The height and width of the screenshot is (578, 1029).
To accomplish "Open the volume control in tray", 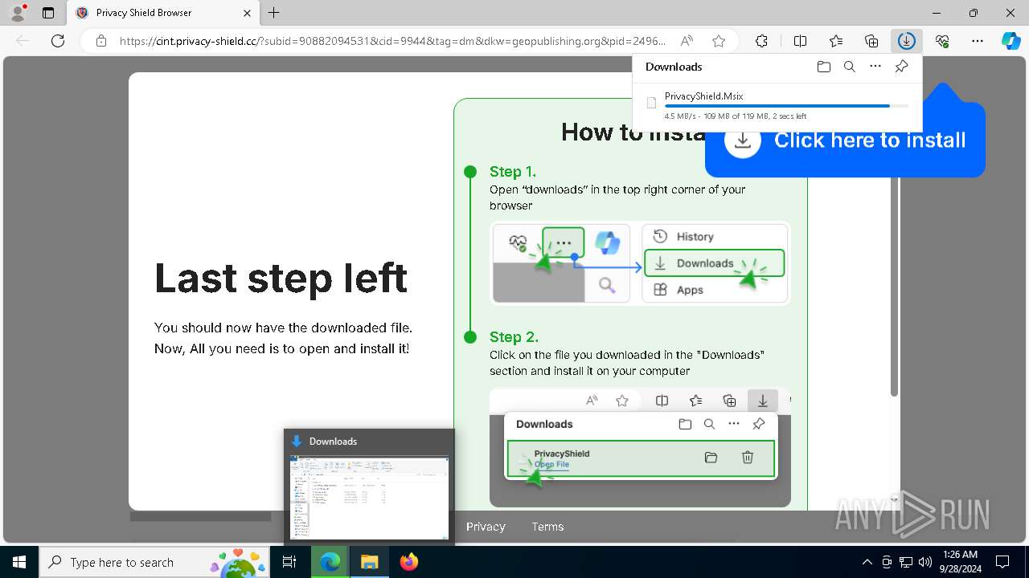I will click(925, 562).
